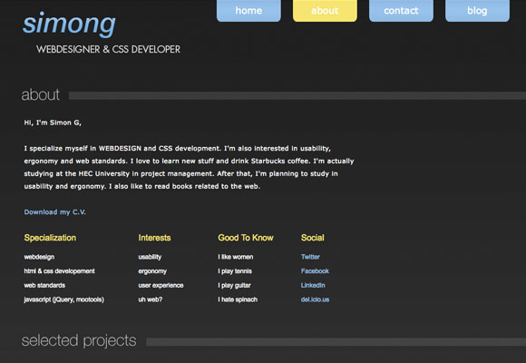Click the simong site logo
This screenshot has width=526, height=363.
(69, 24)
